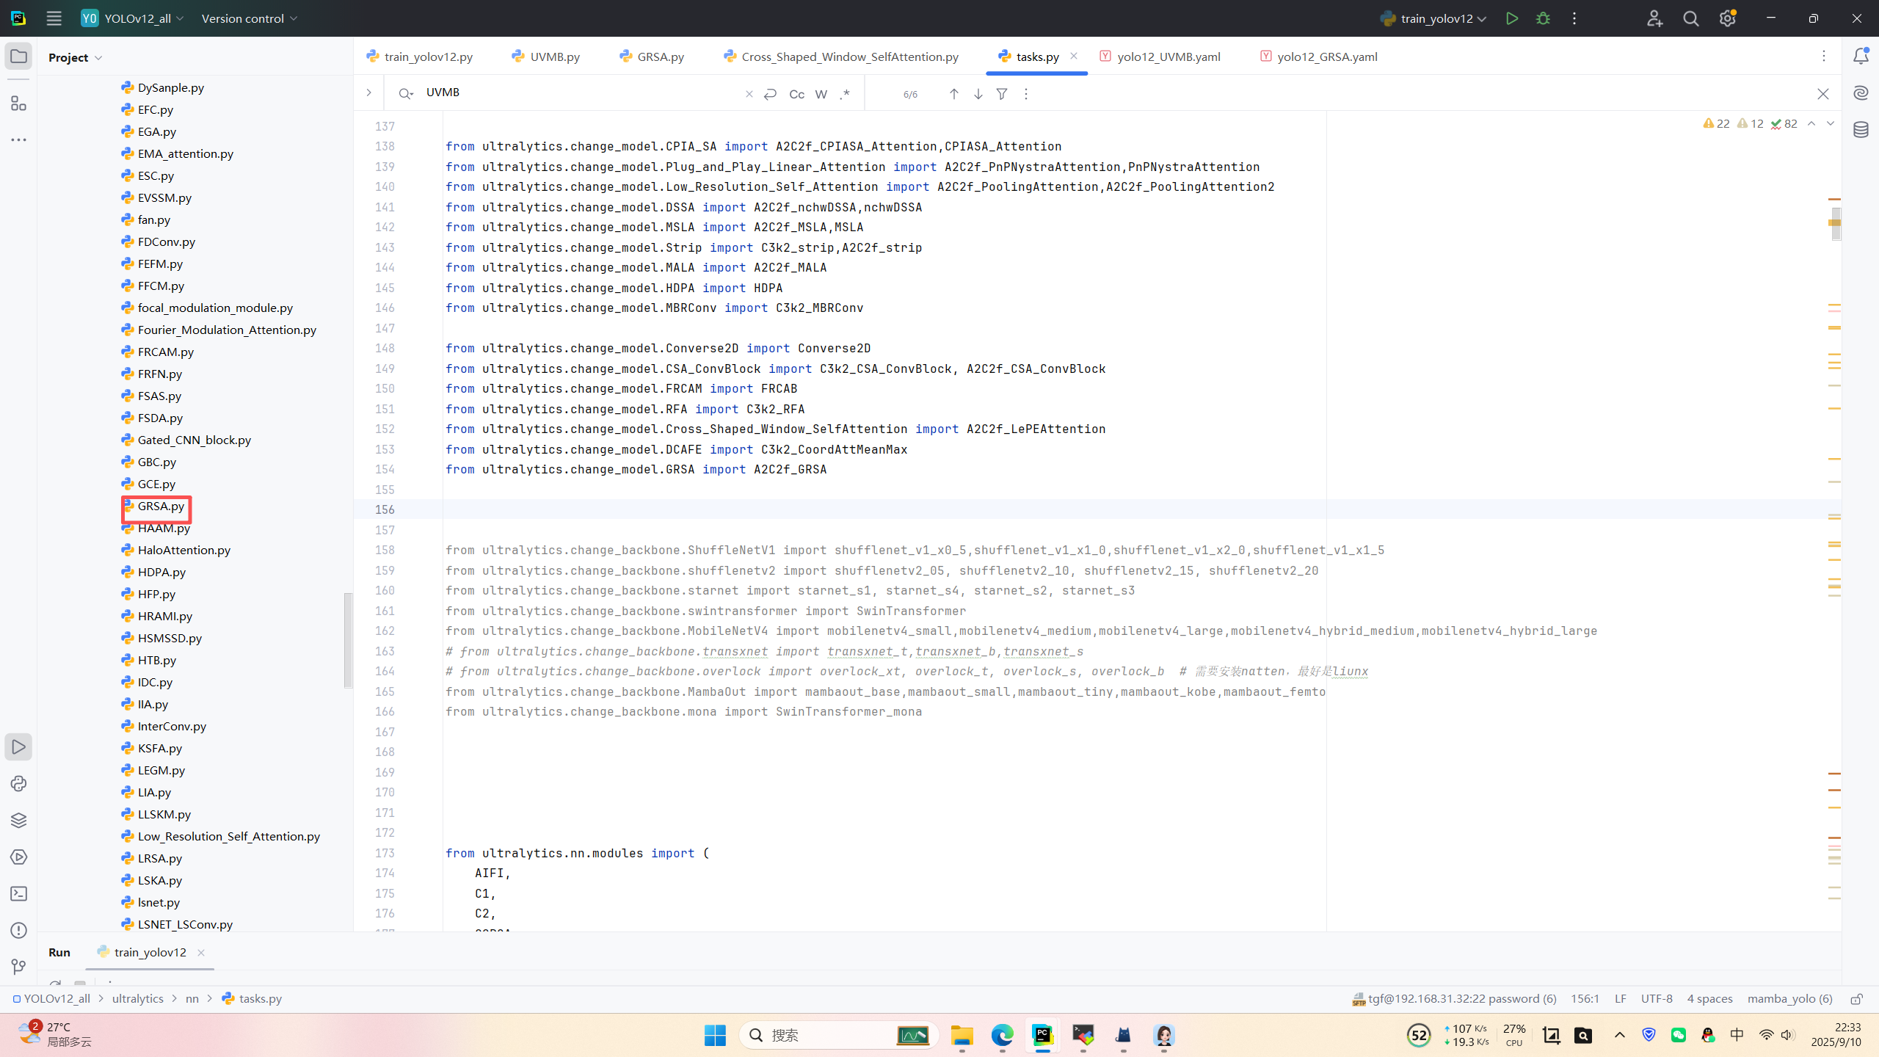Open the Terminal tool window
This screenshot has height=1057, width=1879.
(18, 893)
